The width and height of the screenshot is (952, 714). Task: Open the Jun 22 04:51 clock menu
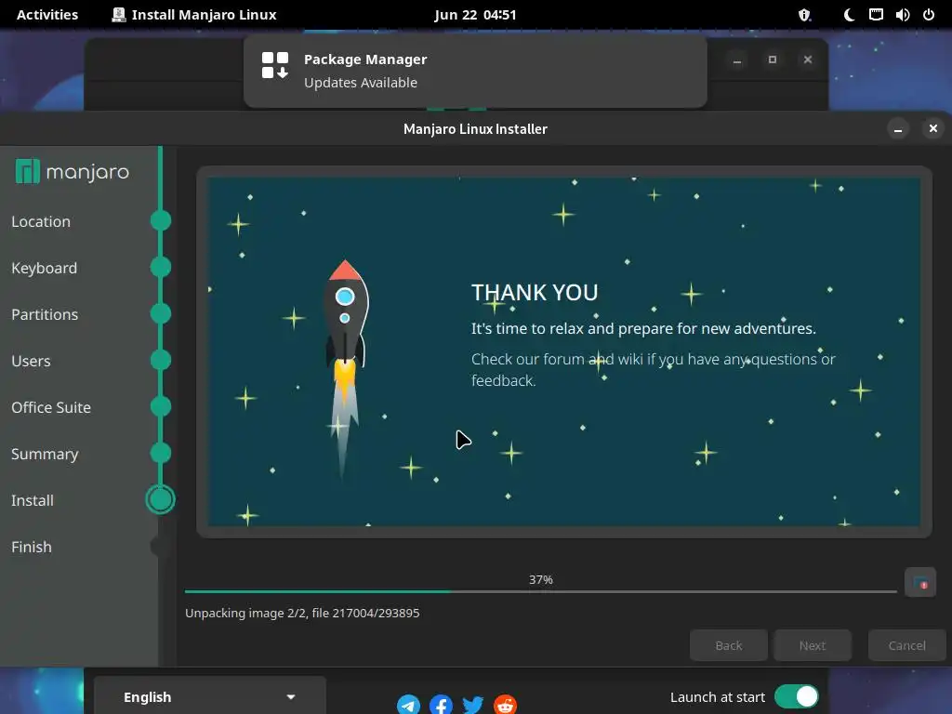point(475,15)
